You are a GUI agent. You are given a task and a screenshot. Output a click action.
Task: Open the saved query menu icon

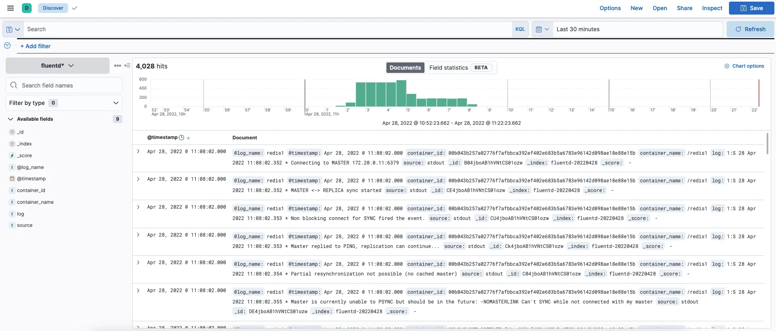[x=13, y=29]
